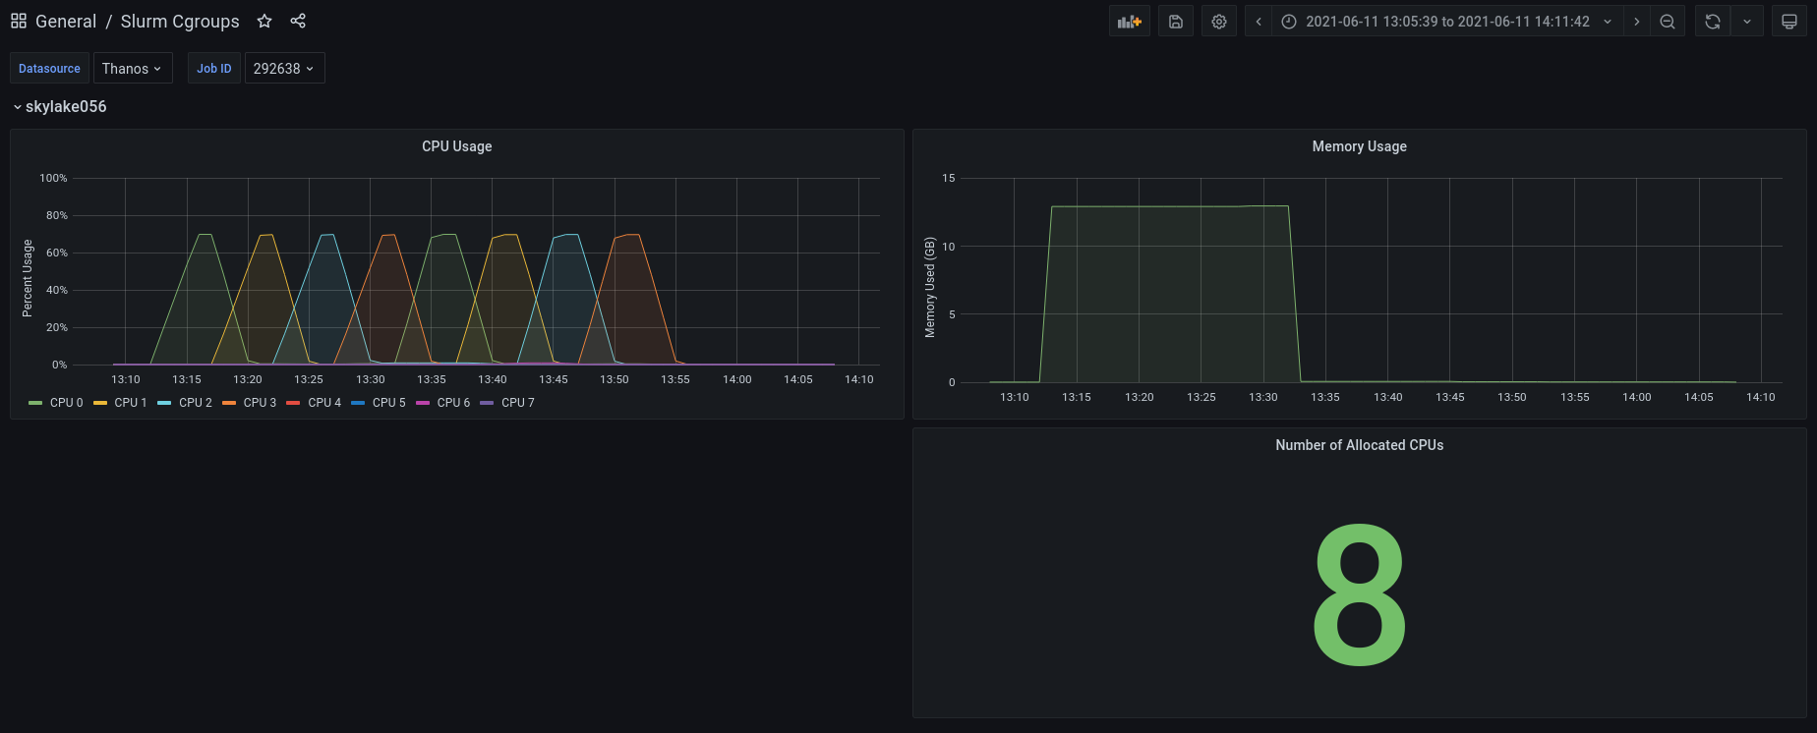Open the Job ID 292638 dropdown
Image resolution: width=1817 pixels, height=733 pixels.
tap(284, 69)
